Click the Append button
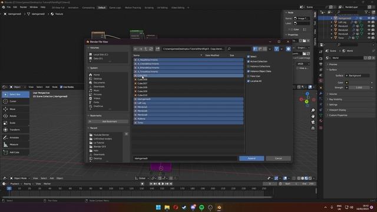The height and width of the screenshot is (212, 377). pyautogui.click(x=252, y=158)
